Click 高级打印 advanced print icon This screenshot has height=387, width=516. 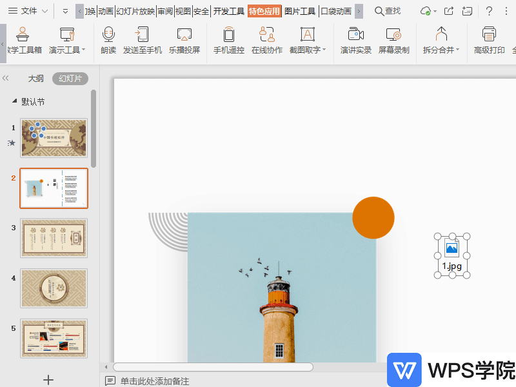click(490, 40)
